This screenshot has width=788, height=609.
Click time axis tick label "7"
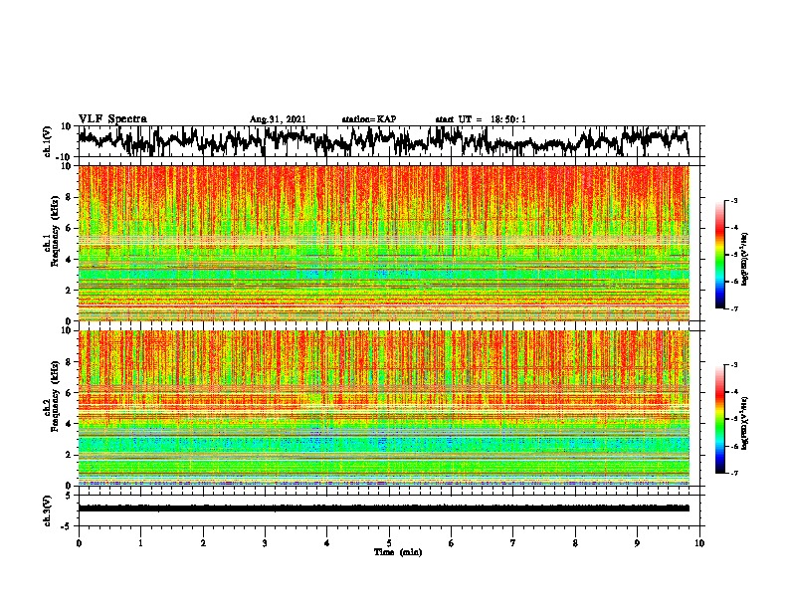tap(513, 543)
